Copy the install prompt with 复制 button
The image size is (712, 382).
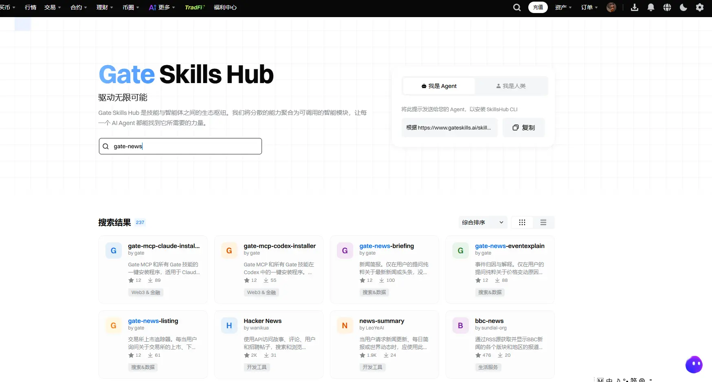(x=524, y=127)
